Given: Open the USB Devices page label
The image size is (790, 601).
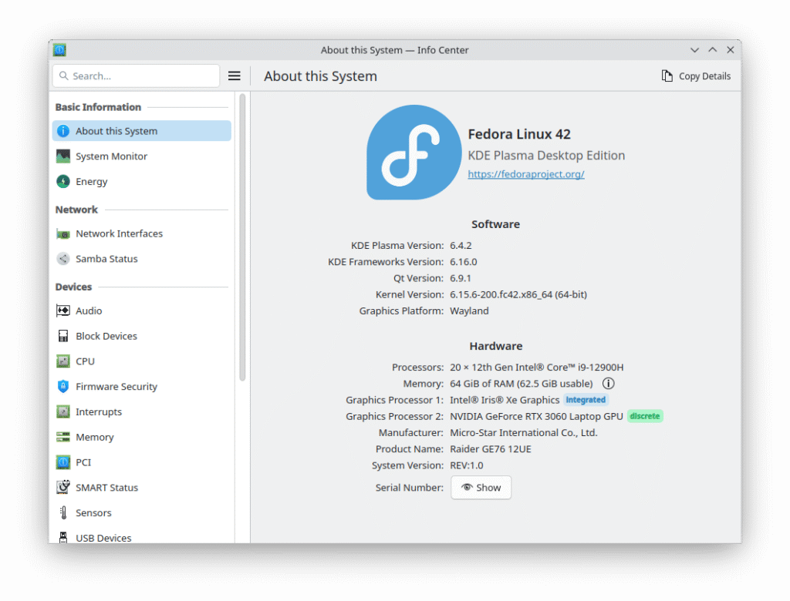Looking at the screenshot, I should pos(103,538).
